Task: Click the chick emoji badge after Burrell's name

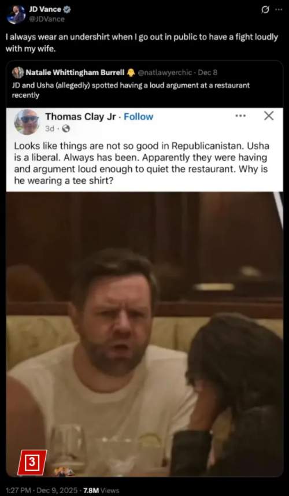Action: pos(131,72)
